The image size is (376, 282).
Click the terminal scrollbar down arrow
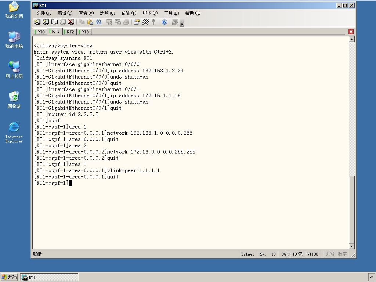tap(351, 246)
